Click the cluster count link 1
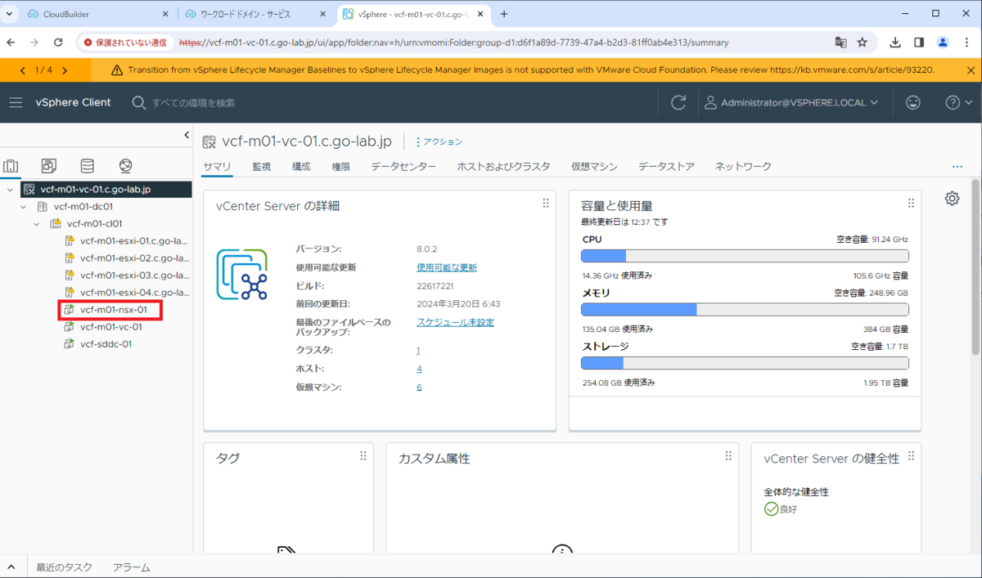Screen dimensions: 982x578 418,350
